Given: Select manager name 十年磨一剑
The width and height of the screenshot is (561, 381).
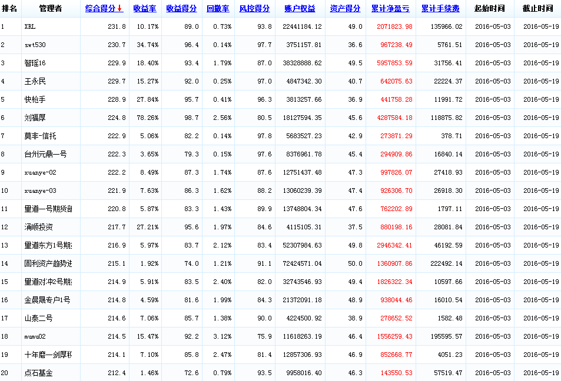Looking at the screenshot, I should click(48, 355).
